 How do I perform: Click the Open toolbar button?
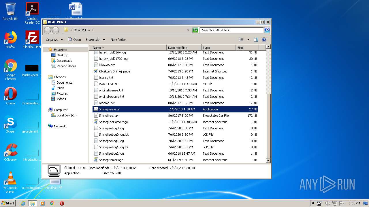click(x=74, y=40)
